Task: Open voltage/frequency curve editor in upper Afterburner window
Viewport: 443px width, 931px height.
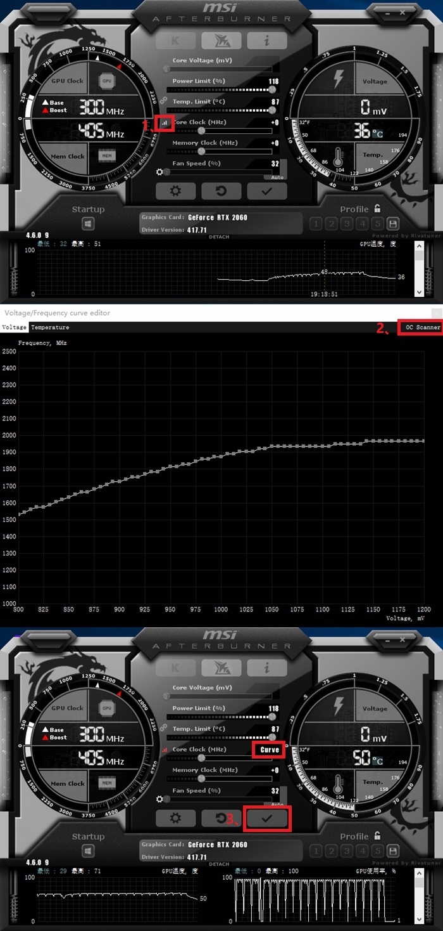Action: coord(165,123)
